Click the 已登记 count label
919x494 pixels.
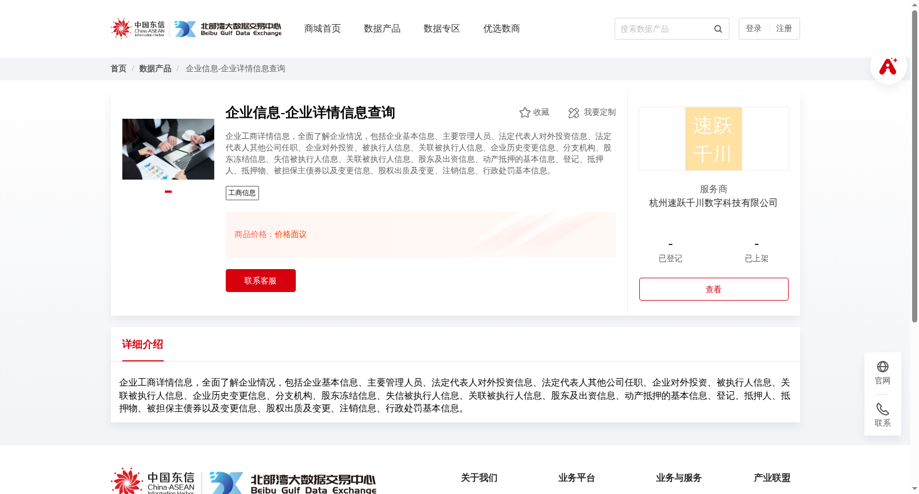[670, 259]
